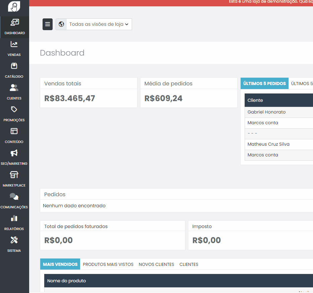Click the 'Dashboard' page heading
The image size is (313, 293).
coord(62,53)
